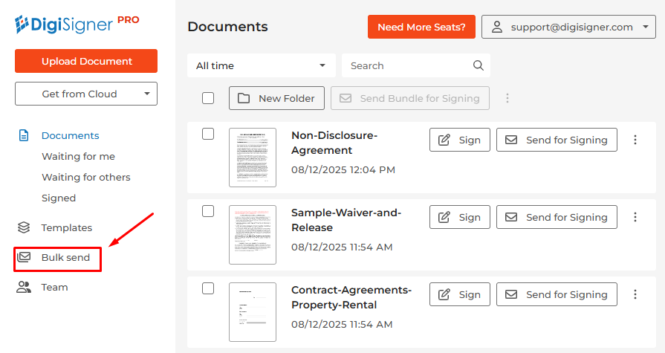The height and width of the screenshot is (353, 665).
Task: Open the Bulk send envelope icon
Action: pyautogui.click(x=24, y=257)
